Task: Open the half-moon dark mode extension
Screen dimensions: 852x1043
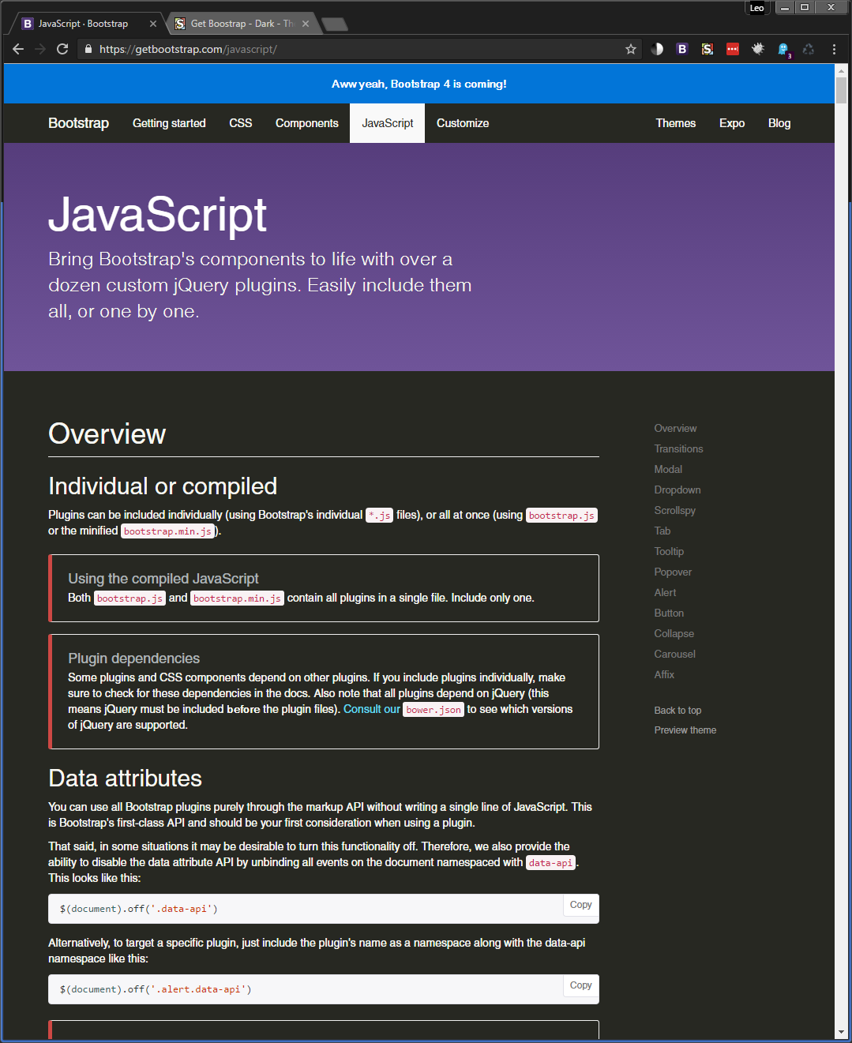Action: point(657,49)
